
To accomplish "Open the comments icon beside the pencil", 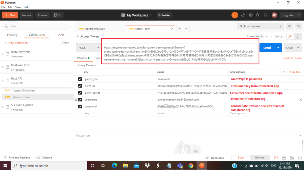I will pyautogui.click(x=297, y=36).
